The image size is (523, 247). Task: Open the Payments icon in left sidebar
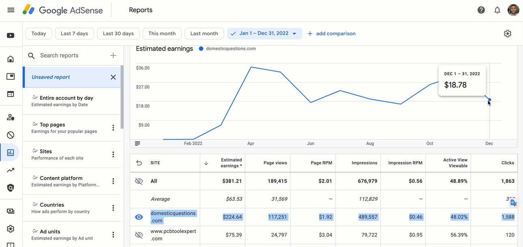[11, 211]
